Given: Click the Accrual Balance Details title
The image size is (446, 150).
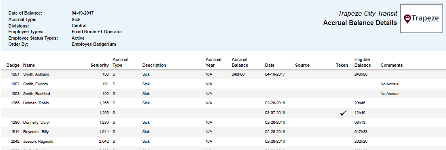Looking at the screenshot, I should [360, 23].
